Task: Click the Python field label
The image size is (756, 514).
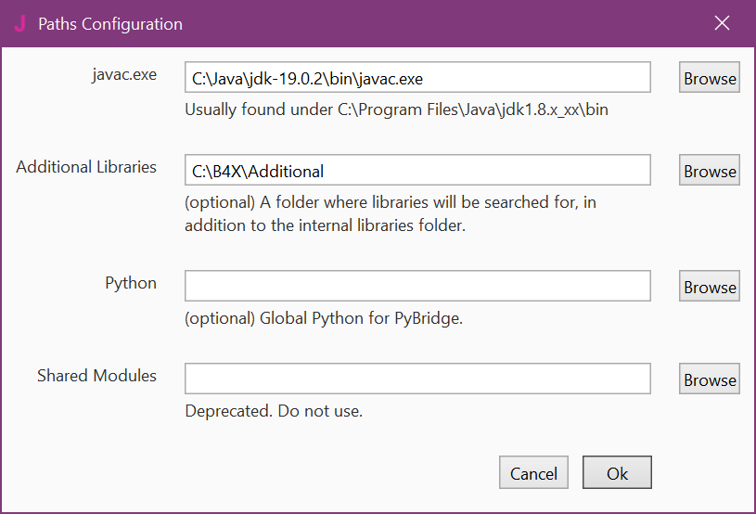Action: pyautogui.click(x=131, y=283)
